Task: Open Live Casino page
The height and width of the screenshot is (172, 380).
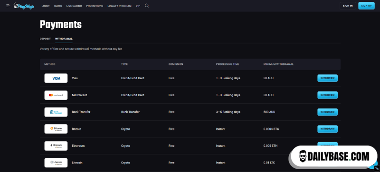Action: click(x=74, y=6)
